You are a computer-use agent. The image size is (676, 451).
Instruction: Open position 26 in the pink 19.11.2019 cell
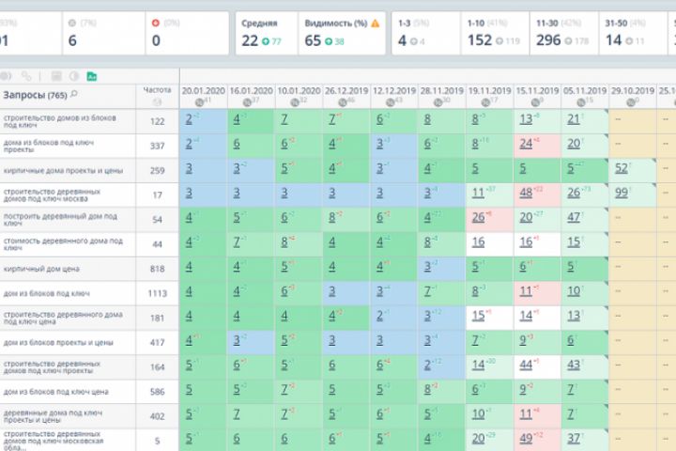click(478, 218)
